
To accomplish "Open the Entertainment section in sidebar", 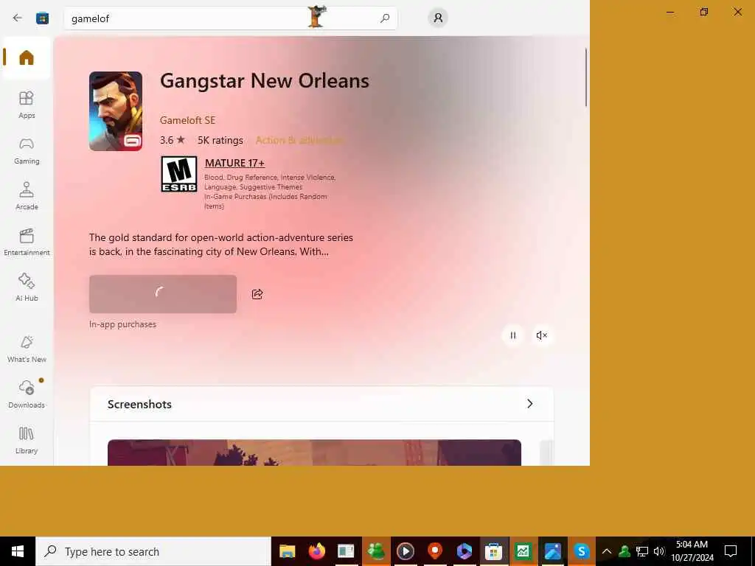I will pos(27,242).
